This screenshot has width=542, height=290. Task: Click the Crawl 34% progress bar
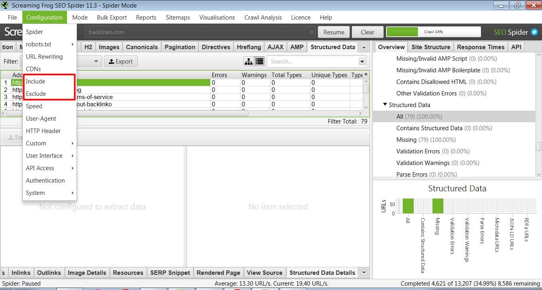(434, 32)
